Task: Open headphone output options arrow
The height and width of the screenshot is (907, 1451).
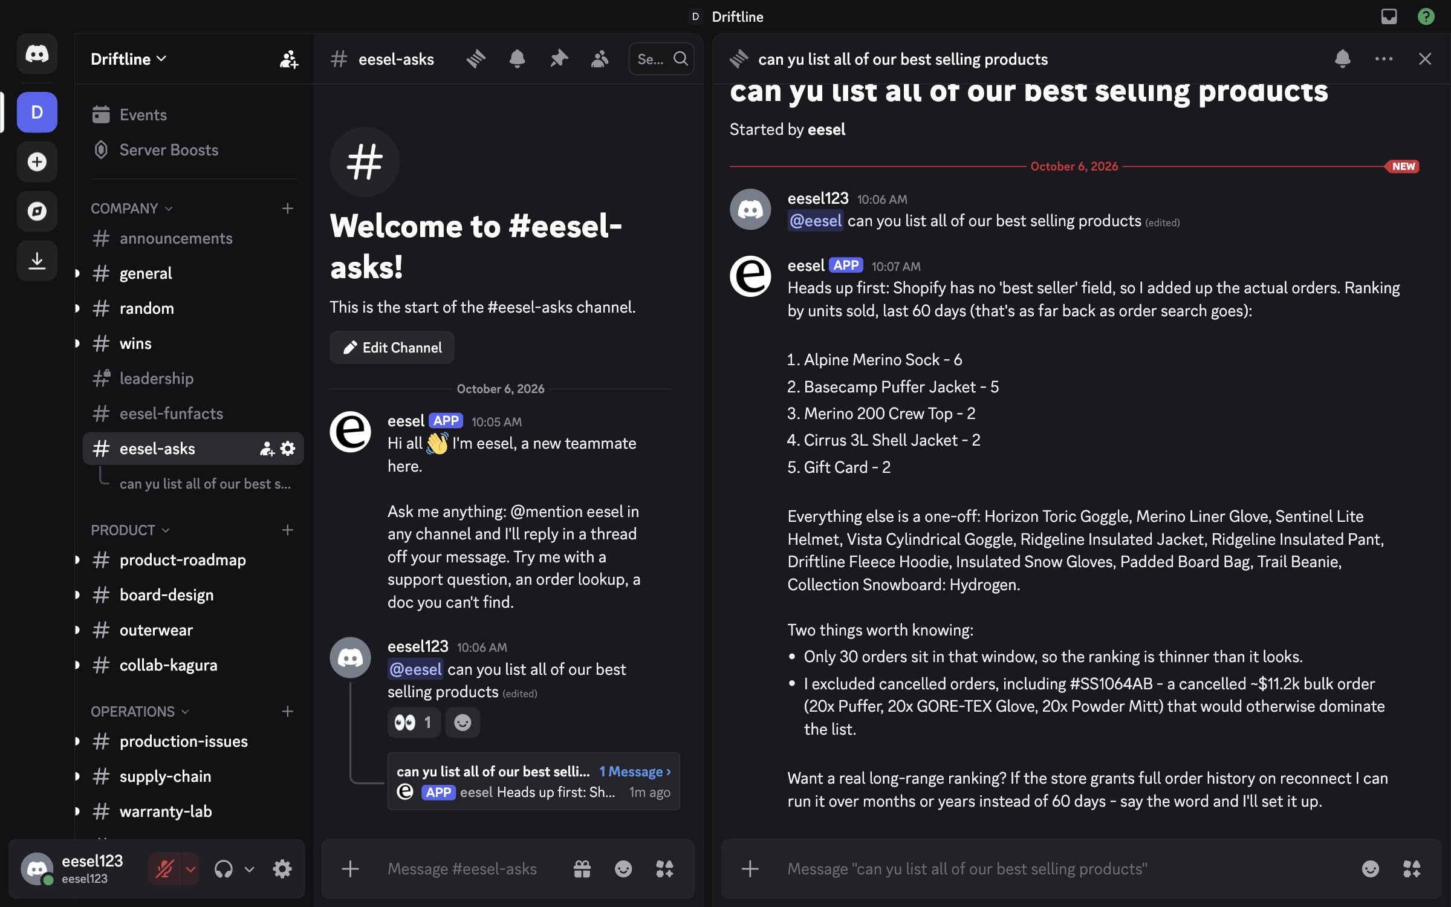Action: click(x=249, y=870)
